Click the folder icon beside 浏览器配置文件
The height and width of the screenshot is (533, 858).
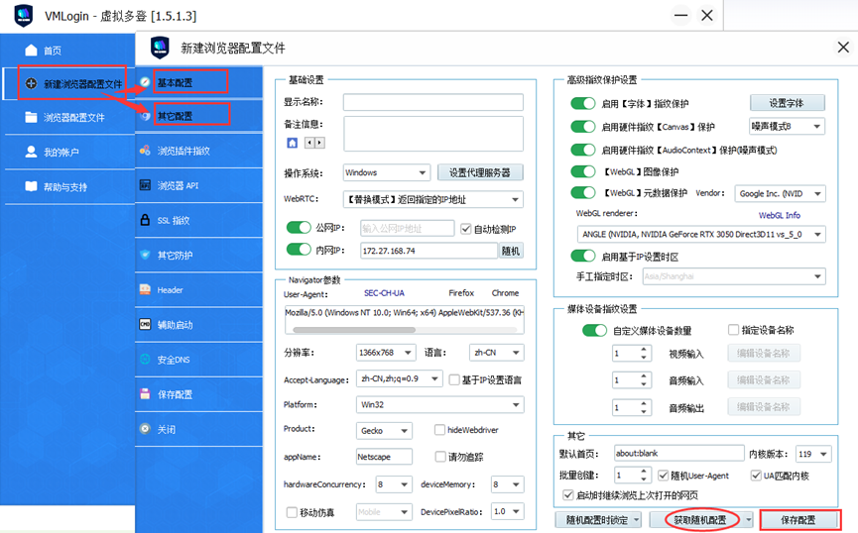coord(31,117)
